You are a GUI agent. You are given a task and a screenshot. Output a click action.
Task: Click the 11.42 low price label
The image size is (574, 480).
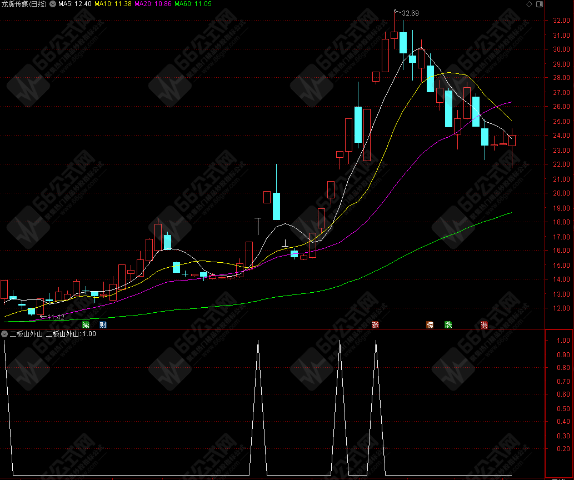[56, 317]
